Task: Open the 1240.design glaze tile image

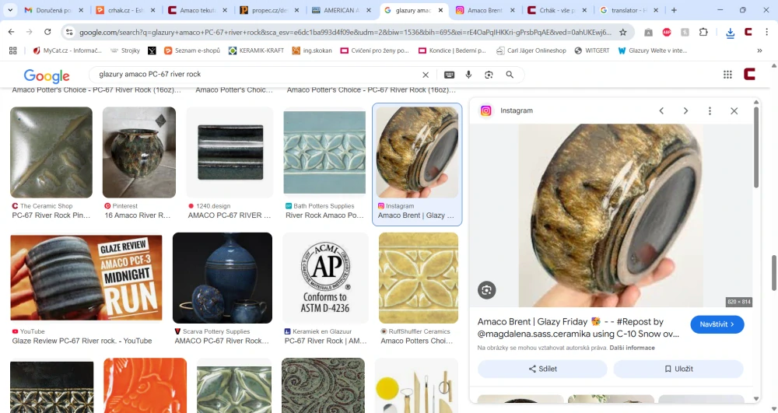Action: pos(230,152)
